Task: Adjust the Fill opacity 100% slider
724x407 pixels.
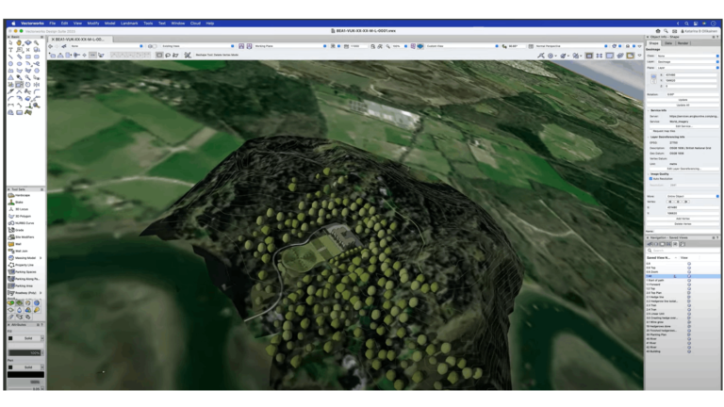Action: click(25, 353)
